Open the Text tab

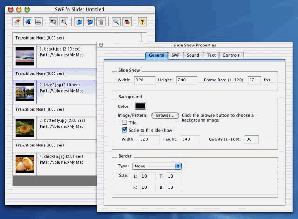[211, 55]
